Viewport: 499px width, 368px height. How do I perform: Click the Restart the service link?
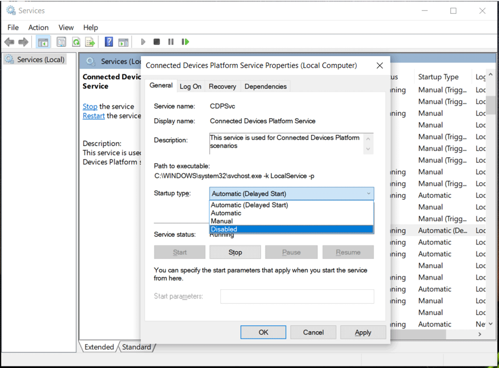93,116
